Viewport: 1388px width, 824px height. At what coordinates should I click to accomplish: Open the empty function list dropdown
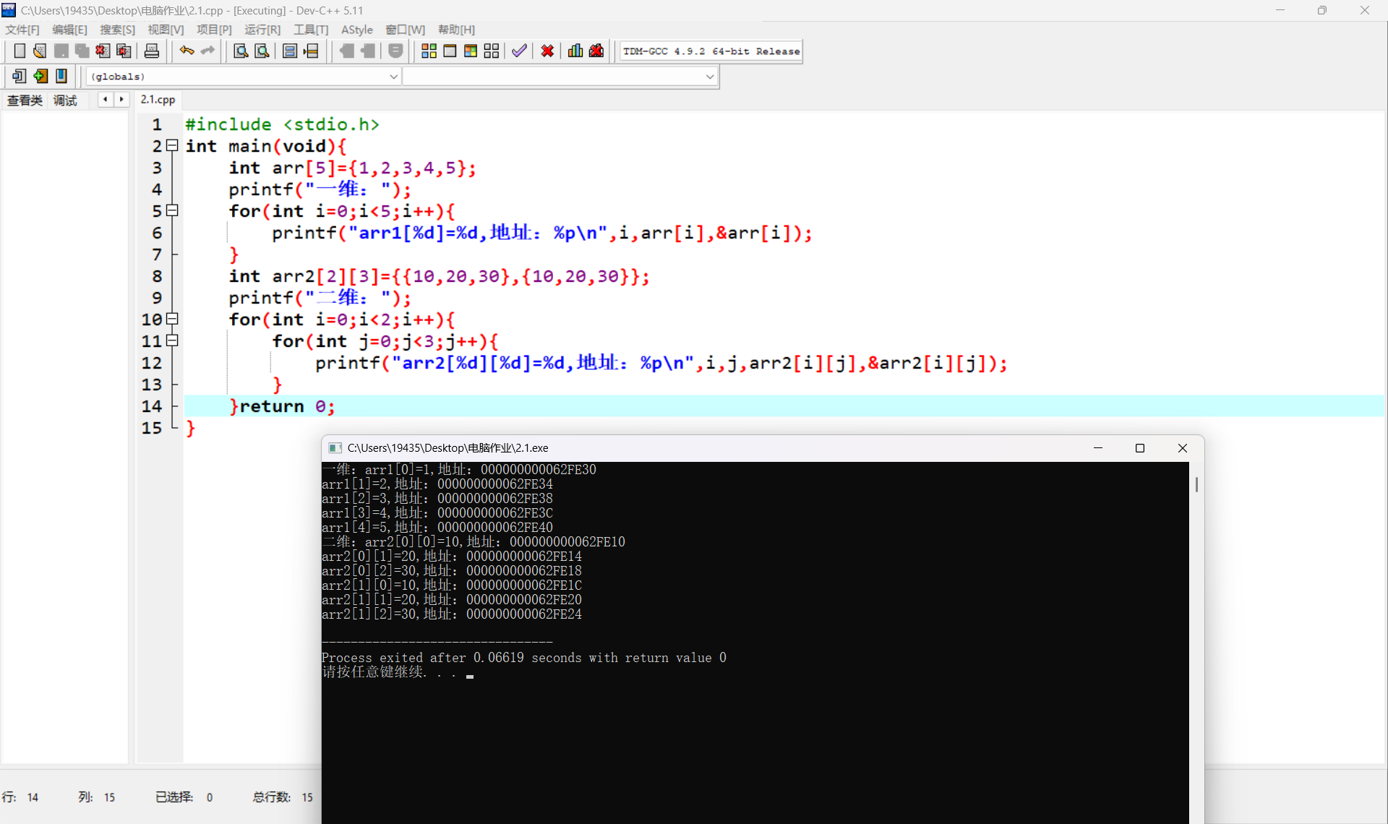click(709, 77)
